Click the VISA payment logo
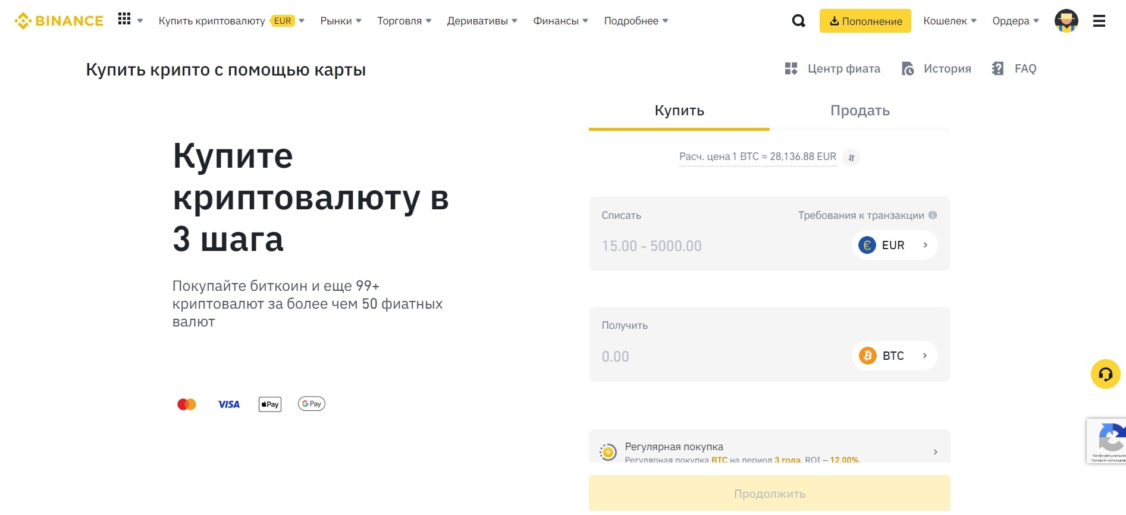Image resolution: width=1126 pixels, height=515 pixels. (228, 404)
